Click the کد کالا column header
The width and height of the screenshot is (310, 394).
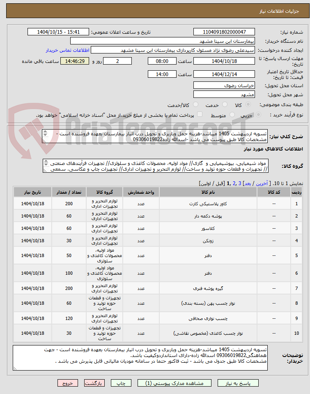point(274,192)
